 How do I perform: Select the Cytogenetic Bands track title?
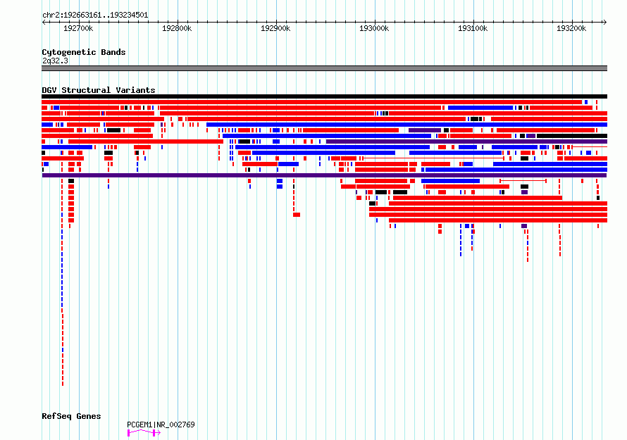[x=84, y=52]
